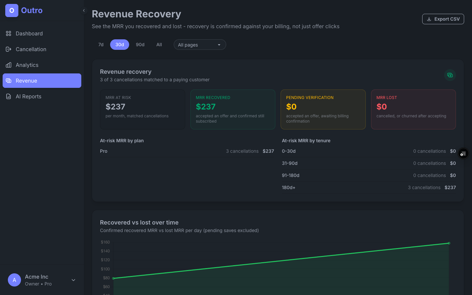This screenshot has width=472, height=295.
Task: Click the $237 value in the 180d+ row
Action: [x=450, y=187]
